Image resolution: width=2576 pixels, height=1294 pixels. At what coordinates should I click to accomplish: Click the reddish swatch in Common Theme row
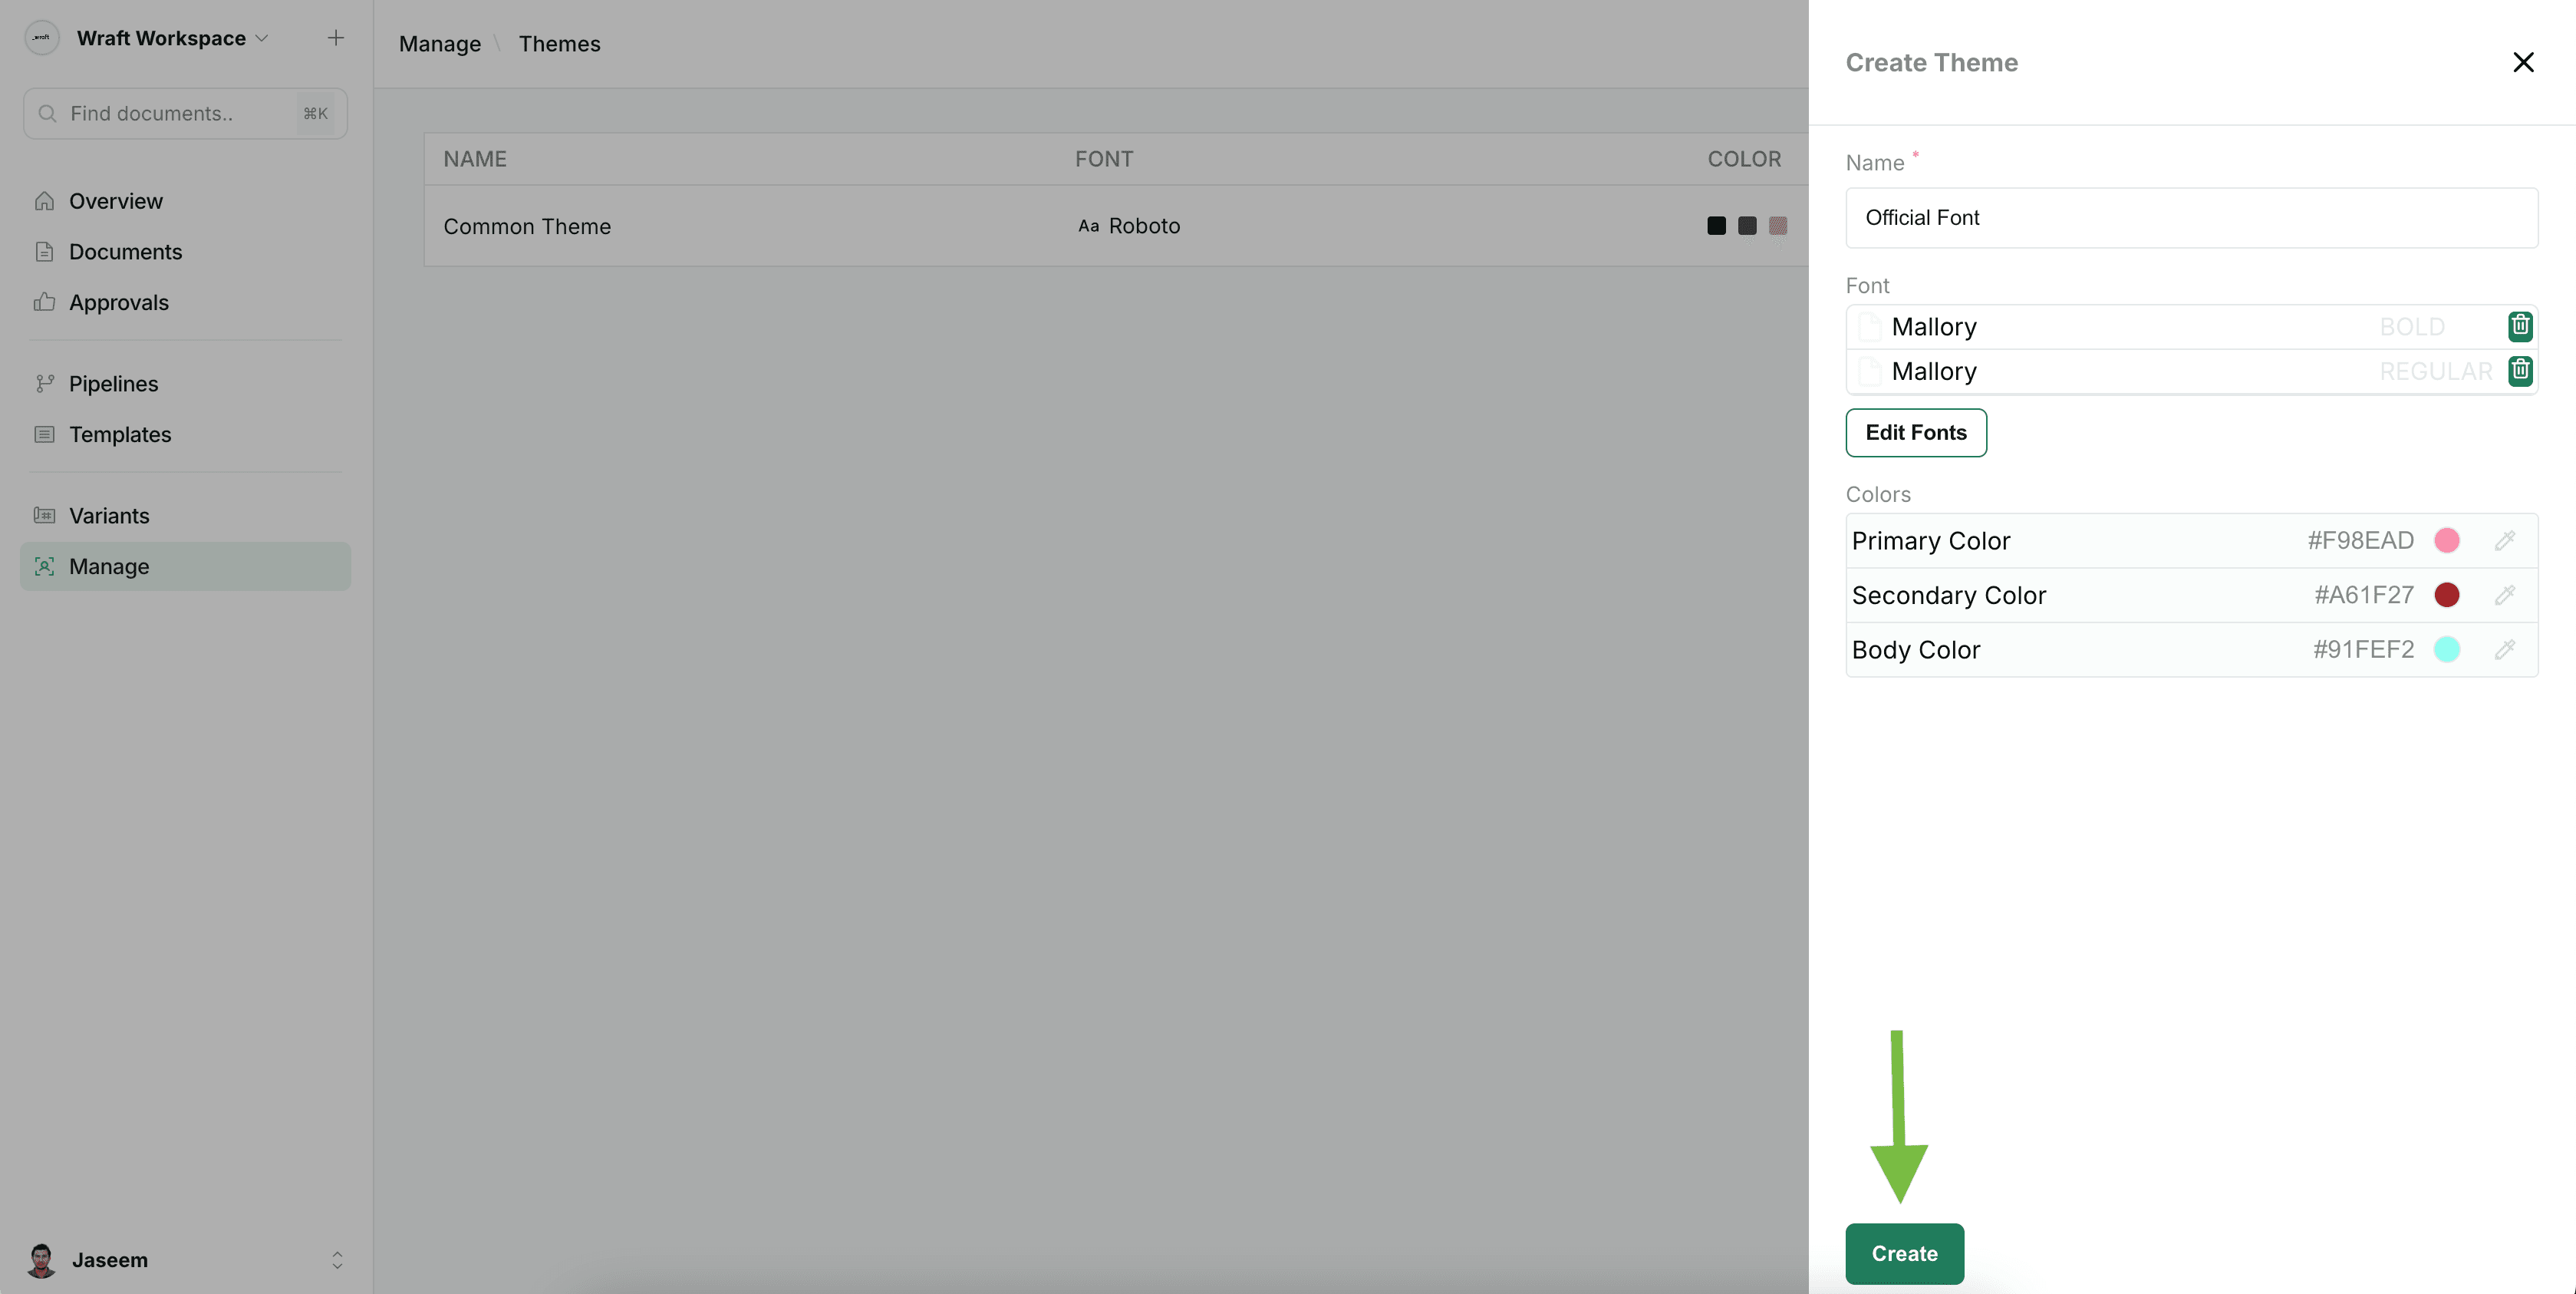[x=1777, y=225]
